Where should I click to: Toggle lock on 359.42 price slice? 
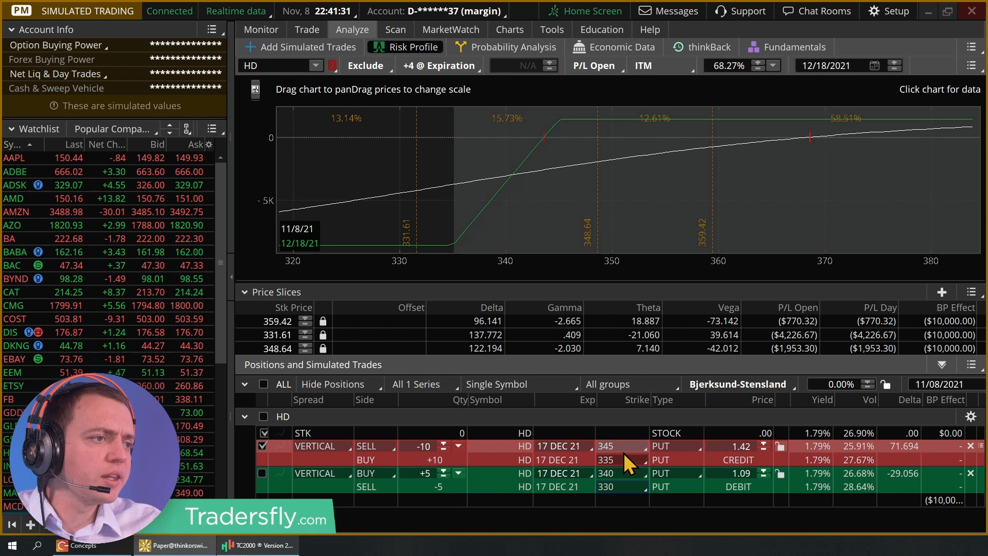[x=323, y=321]
